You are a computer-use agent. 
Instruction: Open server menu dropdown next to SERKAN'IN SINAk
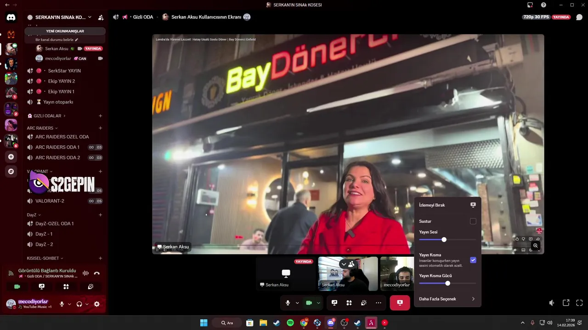pos(90,17)
